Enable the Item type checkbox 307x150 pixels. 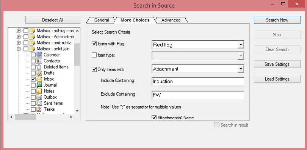[x=94, y=55]
